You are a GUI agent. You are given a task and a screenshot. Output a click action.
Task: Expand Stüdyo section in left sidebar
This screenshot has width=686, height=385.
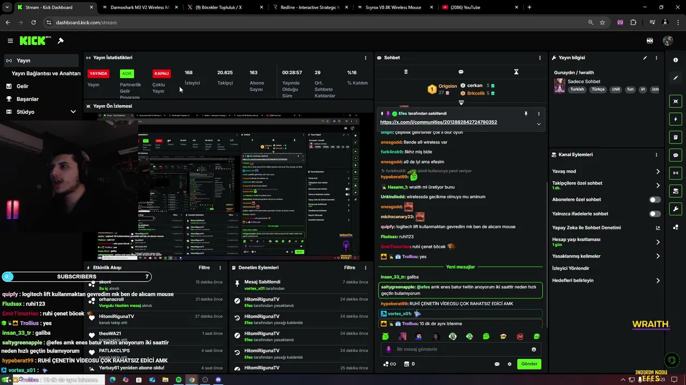click(x=73, y=112)
